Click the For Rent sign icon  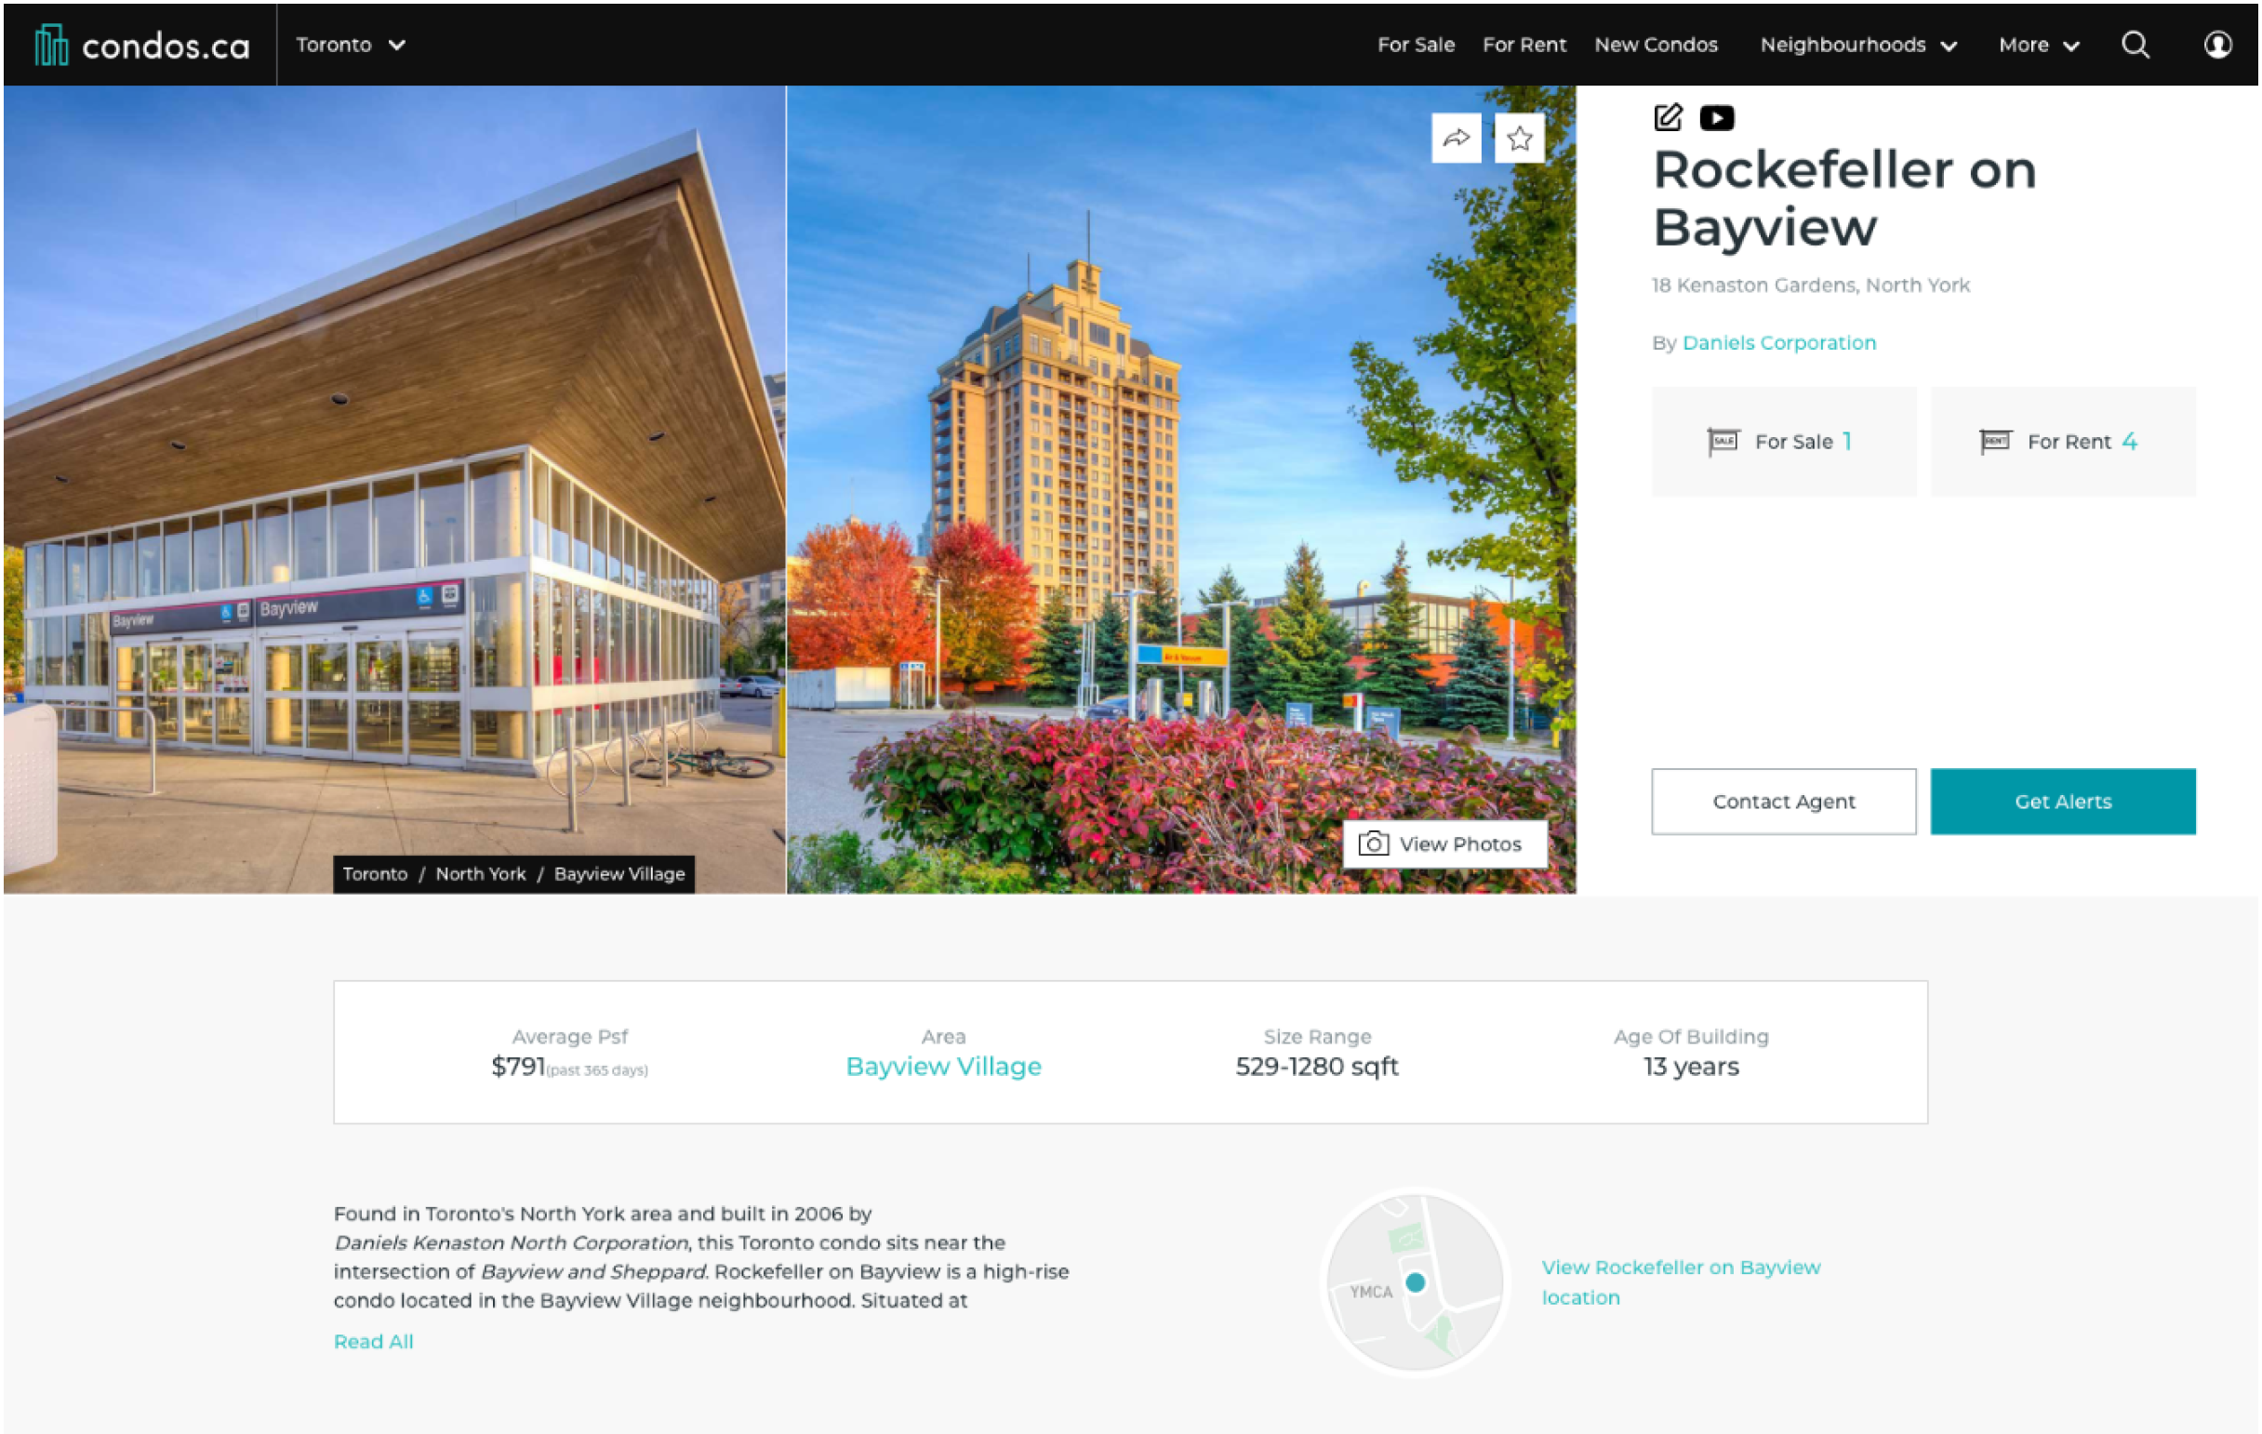point(1995,442)
